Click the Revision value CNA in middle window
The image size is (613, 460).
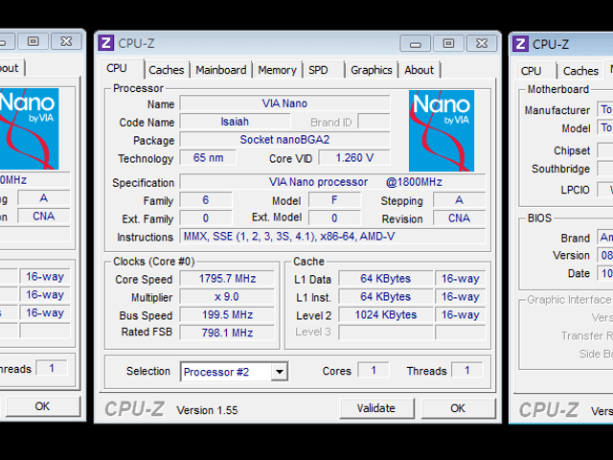tap(460, 218)
